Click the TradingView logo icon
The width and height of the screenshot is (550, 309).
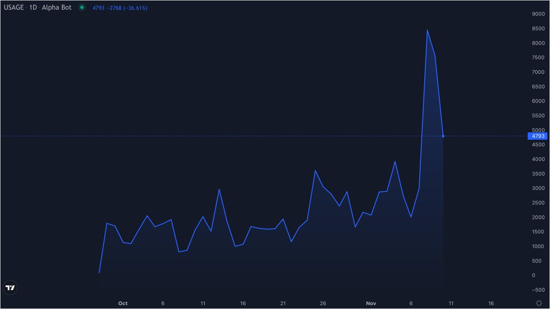(x=10, y=288)
